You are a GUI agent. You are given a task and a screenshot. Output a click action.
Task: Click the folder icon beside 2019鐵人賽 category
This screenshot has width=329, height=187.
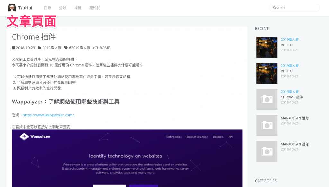[x=40, y=48]
